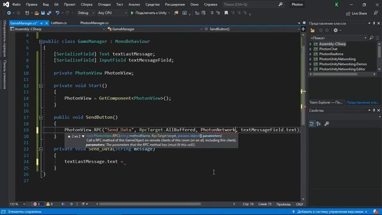Open the Assembly-CSharp project scope dropdown
The image size is (382, 215).
[57, 29]
